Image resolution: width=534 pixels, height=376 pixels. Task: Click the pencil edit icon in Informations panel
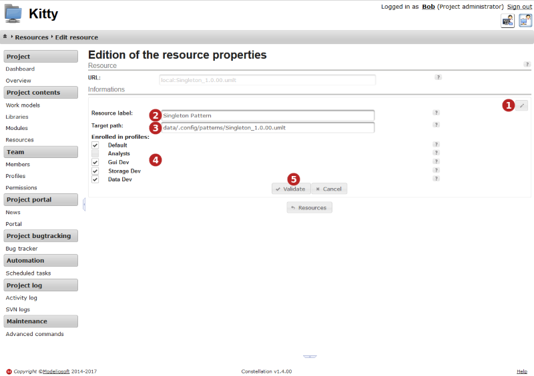point(521,105)
